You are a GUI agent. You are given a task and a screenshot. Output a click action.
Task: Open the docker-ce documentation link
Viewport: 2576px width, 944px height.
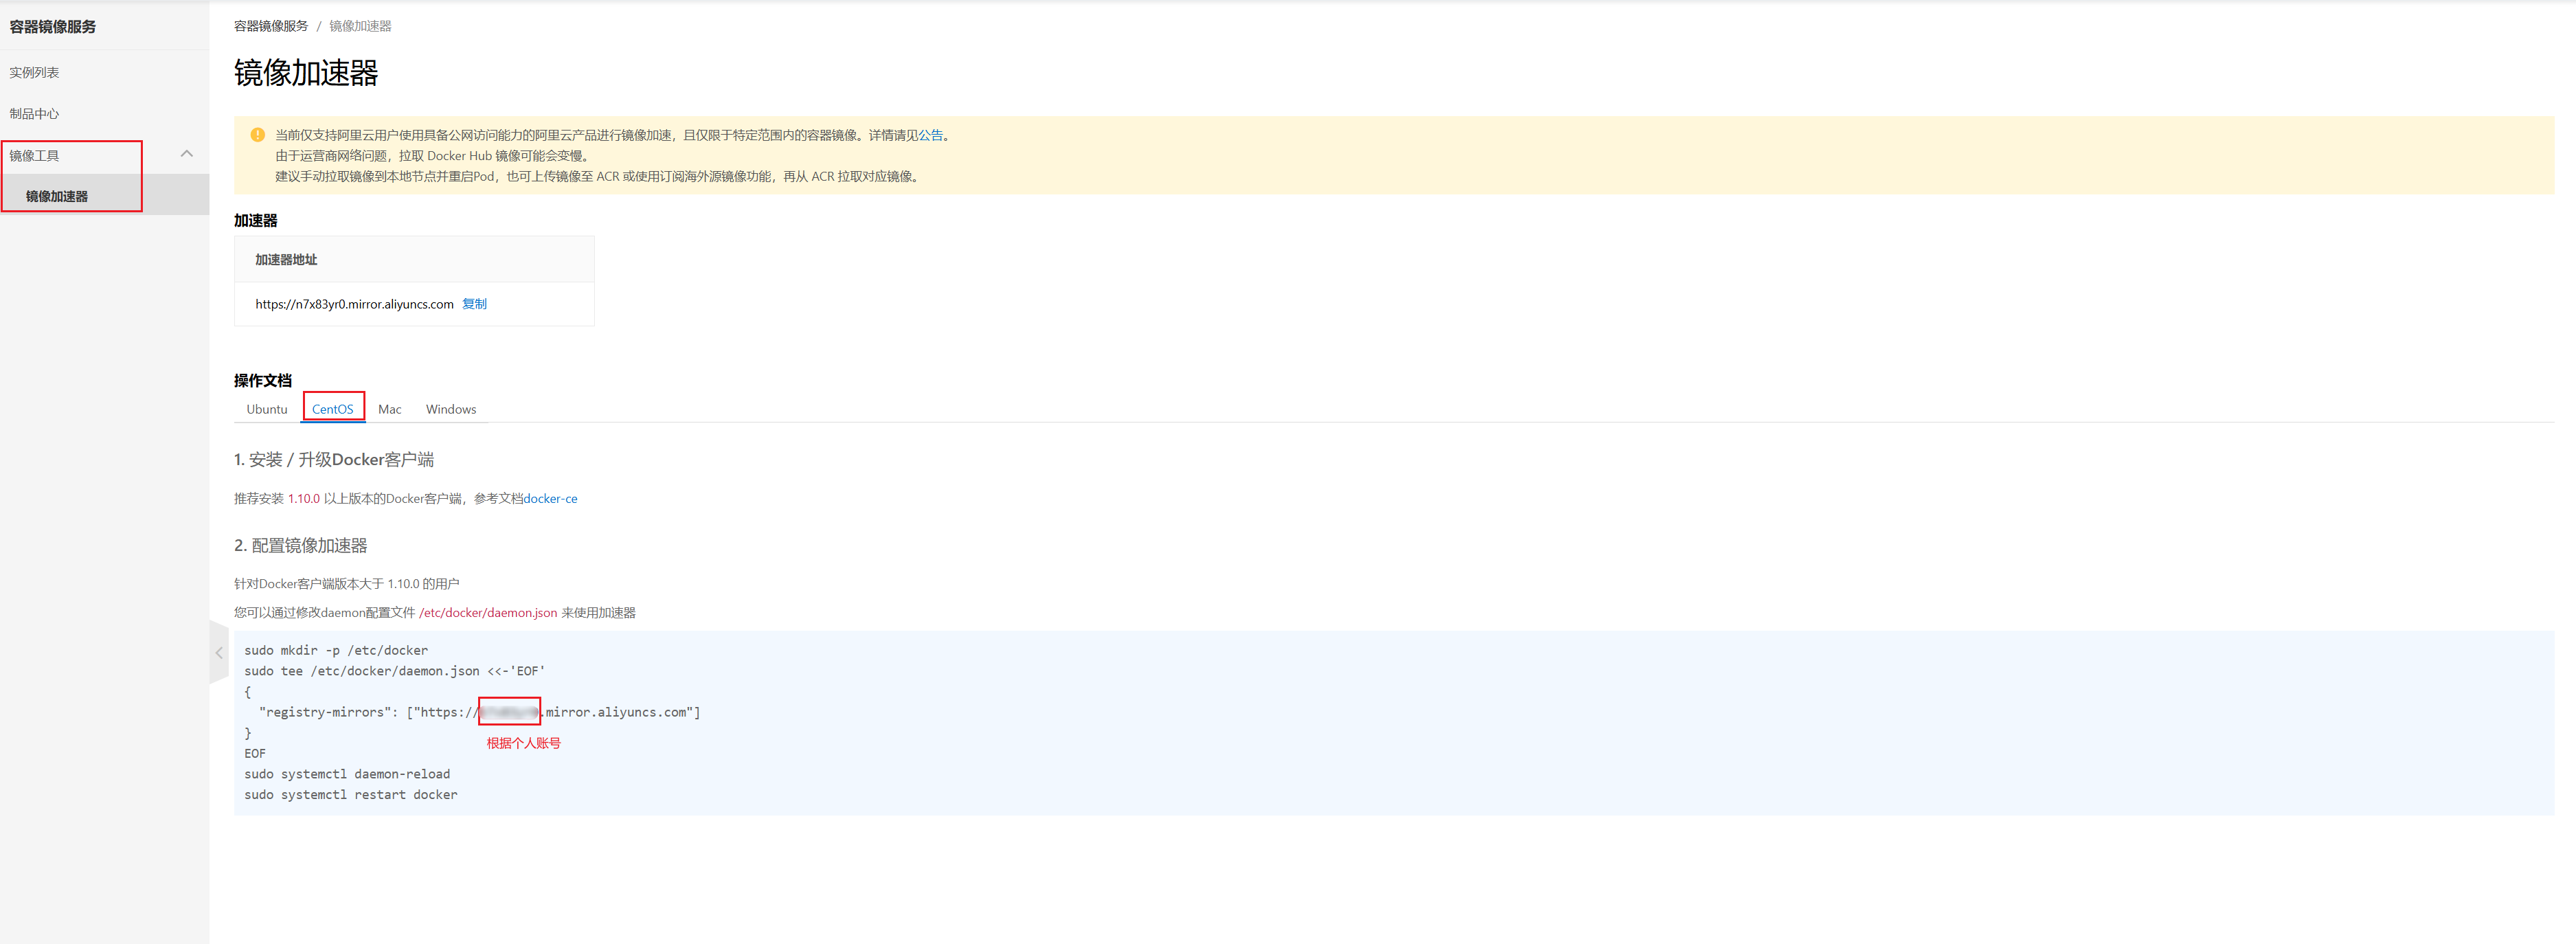point(550,498)
